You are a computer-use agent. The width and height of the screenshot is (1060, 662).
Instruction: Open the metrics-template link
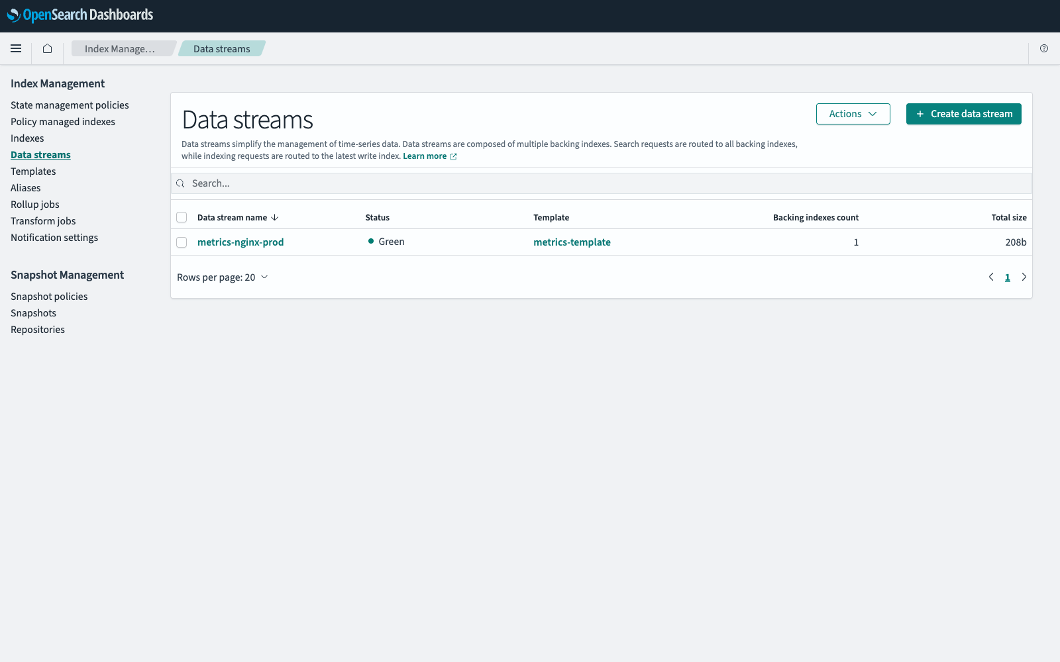pyautogui.click(x=572, y=242)
